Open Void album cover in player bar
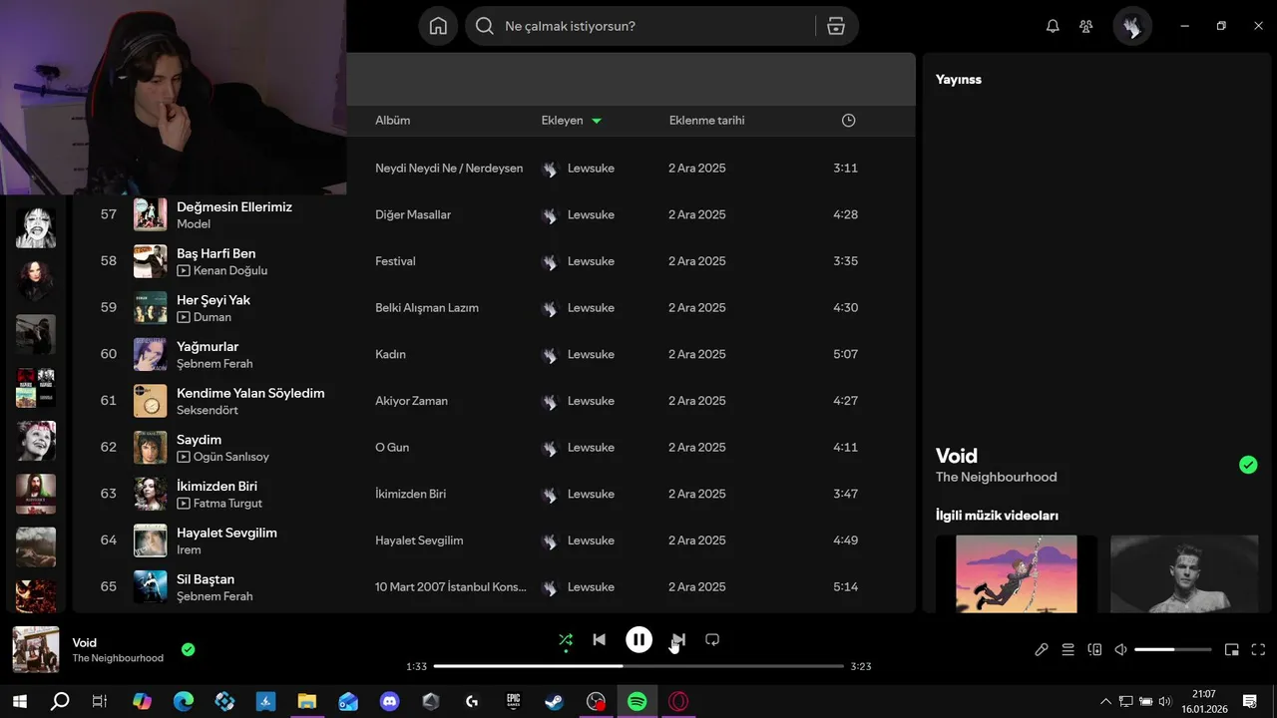The width and height of the screenshot is (1277, 718). click(36, 650)
